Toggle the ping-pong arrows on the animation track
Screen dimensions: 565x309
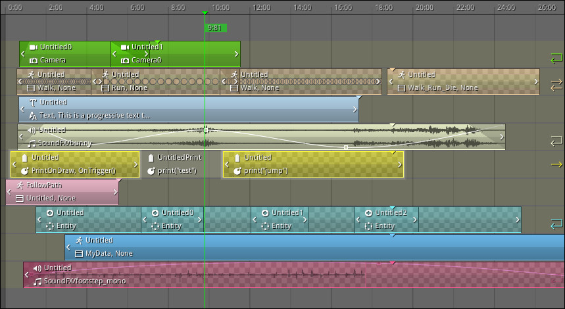click(x=556, y=85)
